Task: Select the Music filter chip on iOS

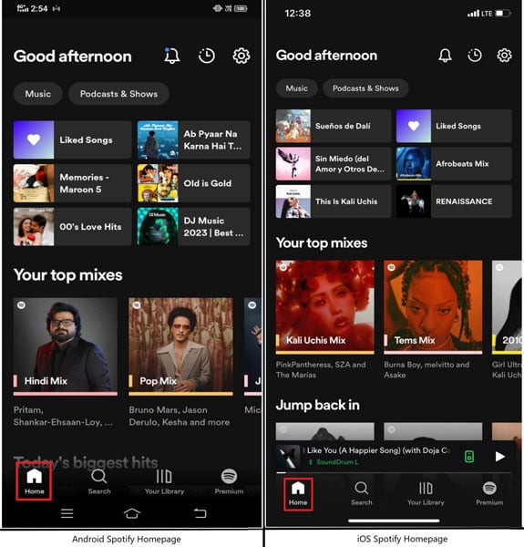Action: point(297,88)
